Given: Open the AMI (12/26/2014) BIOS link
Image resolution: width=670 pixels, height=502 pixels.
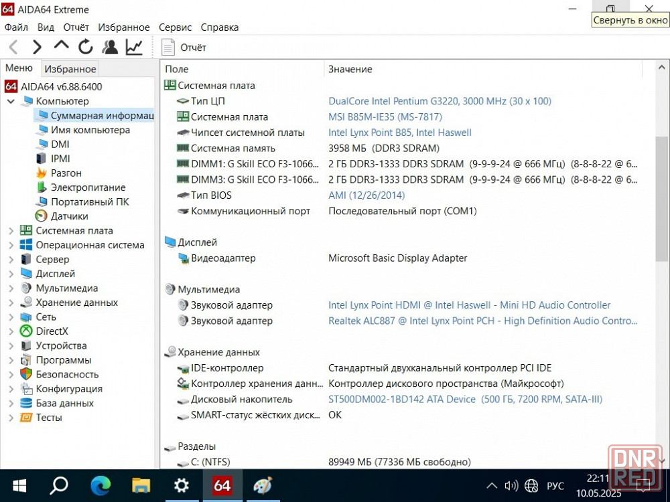Looking at the screenshot, I should (x=366, y=195).
